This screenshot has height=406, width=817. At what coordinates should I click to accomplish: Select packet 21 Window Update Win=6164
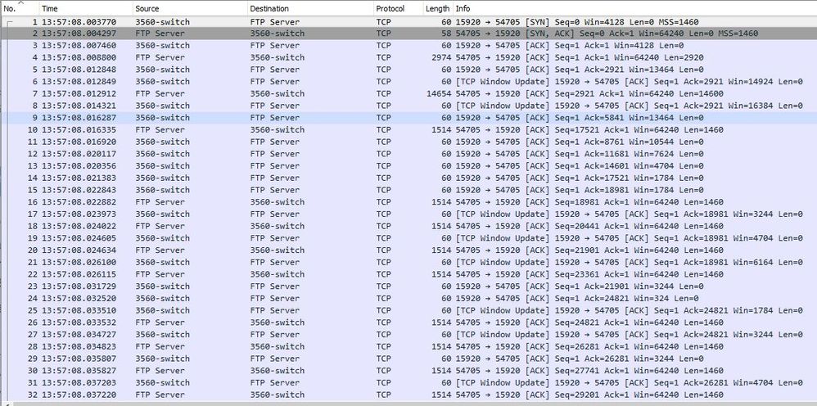[409, 262]
